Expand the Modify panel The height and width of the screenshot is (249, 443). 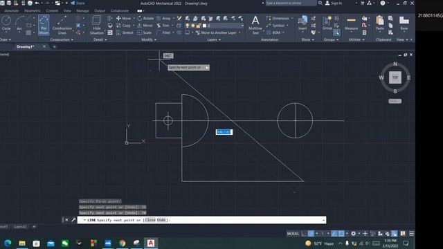coord(149,40)
